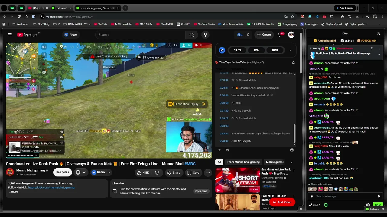Open options for Grandmaster Live Rank Push suggestion
The image size is (387, 217).
point(294,171)
